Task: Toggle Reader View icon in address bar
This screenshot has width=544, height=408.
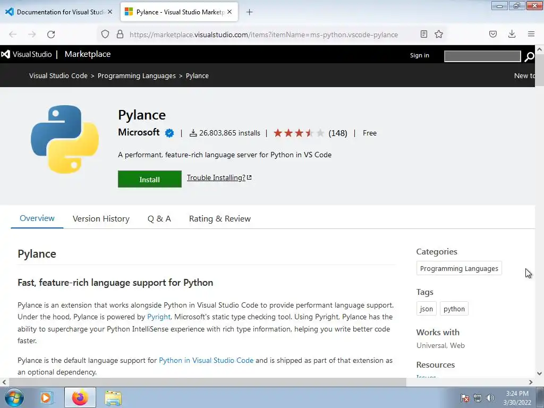Action: tap(423, 34)
